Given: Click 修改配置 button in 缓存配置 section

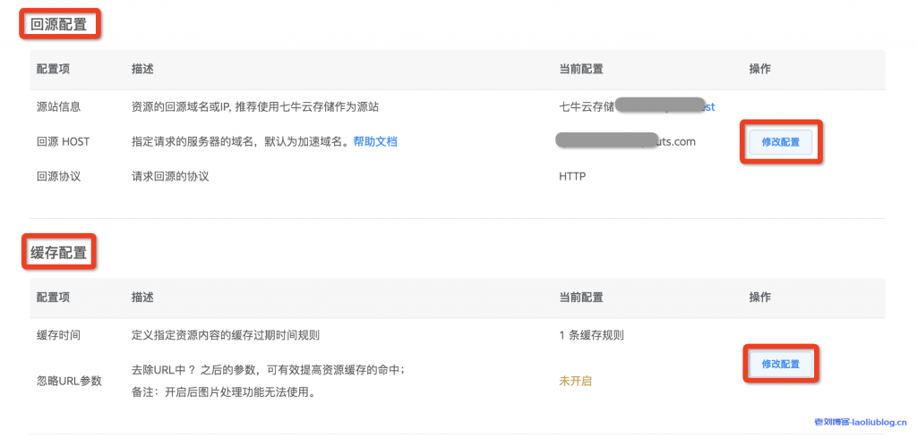Looking at the screenshot, I should point(780,364).
